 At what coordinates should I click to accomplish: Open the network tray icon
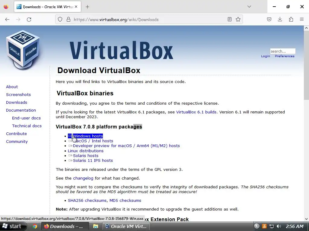pos(272,226)
